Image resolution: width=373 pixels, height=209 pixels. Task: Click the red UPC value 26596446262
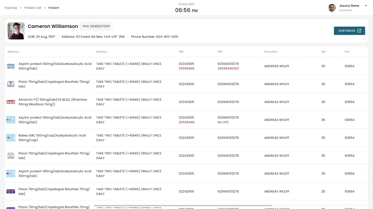tap(228, 68)
